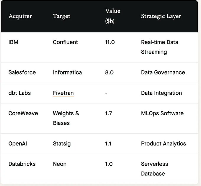Click the Statsig target cell

pos(62,144)
